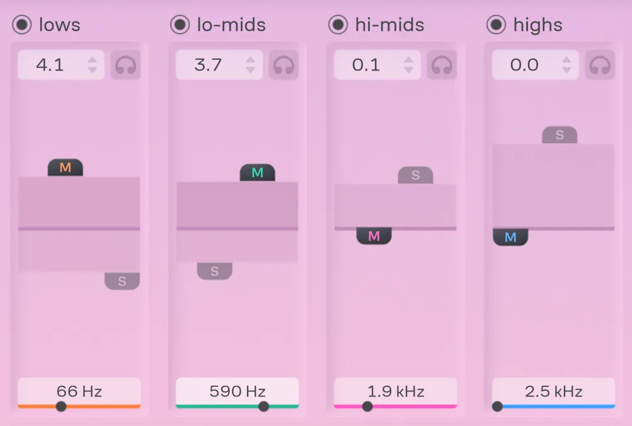
Task: Solo the lo-mids band with headphone icon
Action: [284, 65]
